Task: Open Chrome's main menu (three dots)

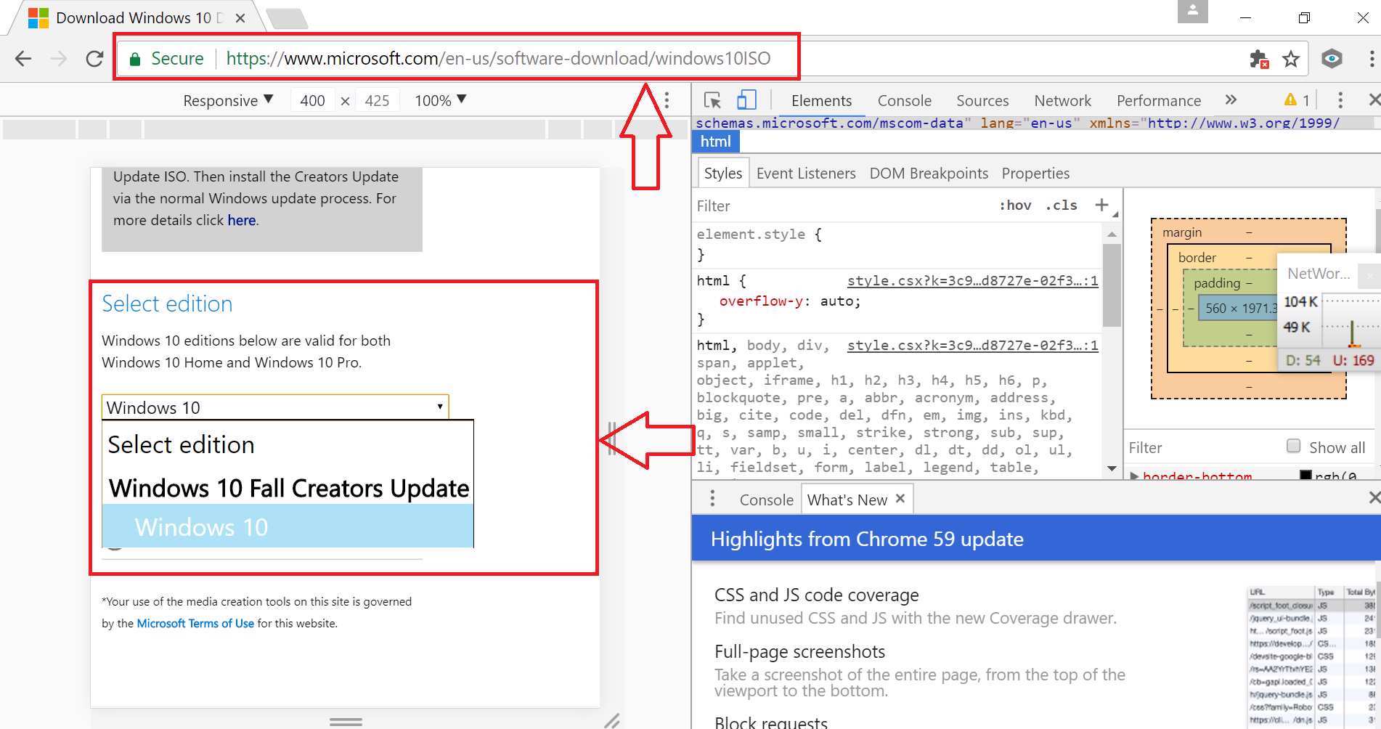Action: click(x=1371, y=59)
